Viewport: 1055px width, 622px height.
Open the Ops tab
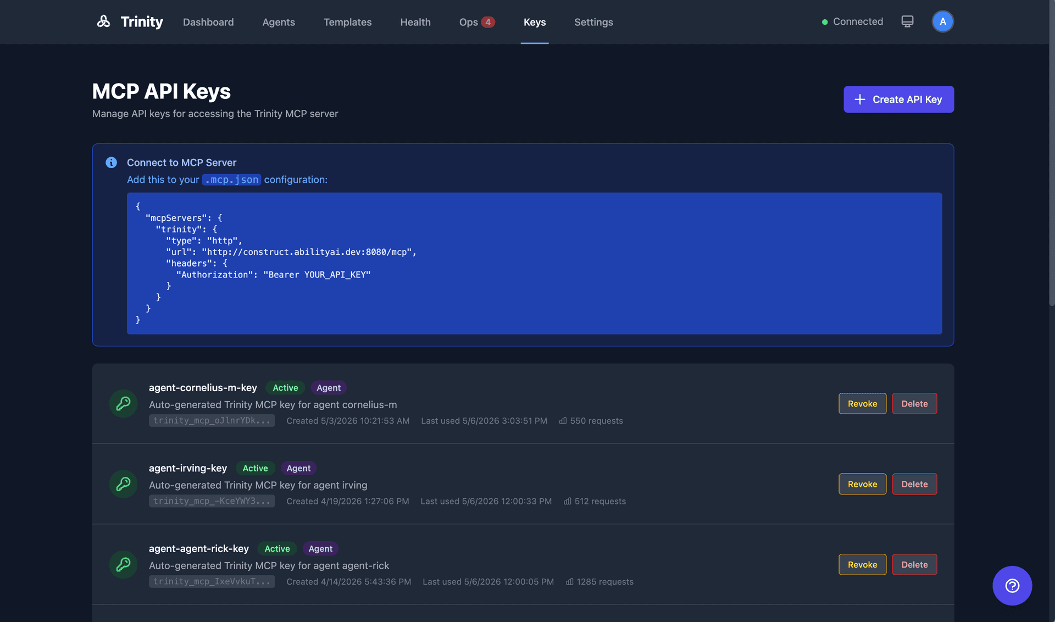469,22
